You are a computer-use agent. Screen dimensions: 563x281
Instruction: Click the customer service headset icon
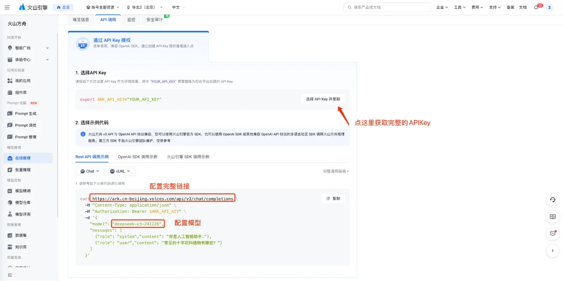pos(552,200)
